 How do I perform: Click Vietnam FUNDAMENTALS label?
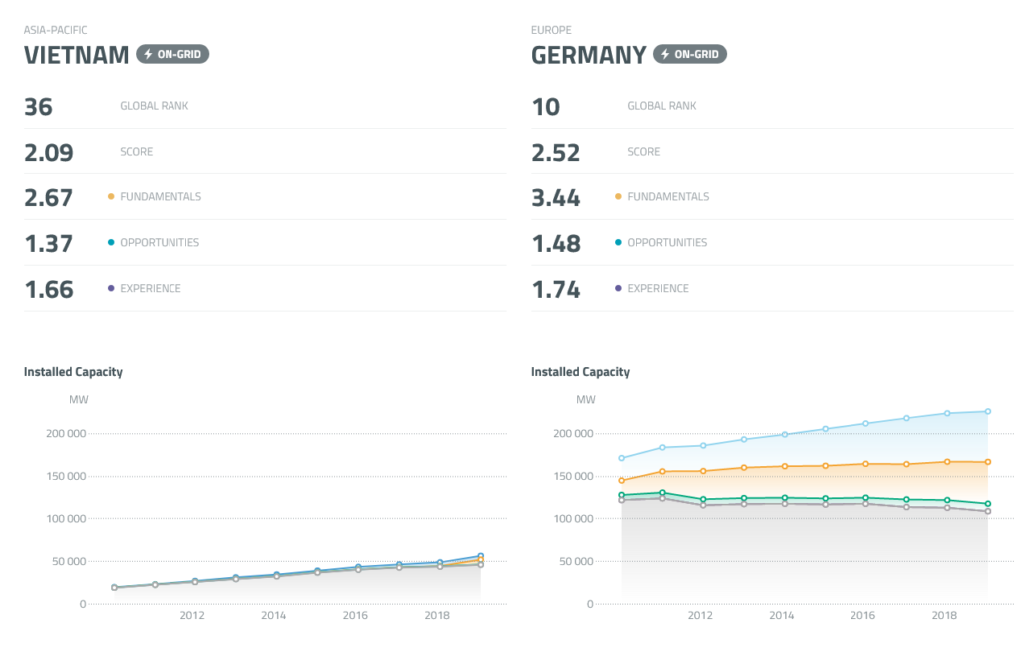coord(161,196)
